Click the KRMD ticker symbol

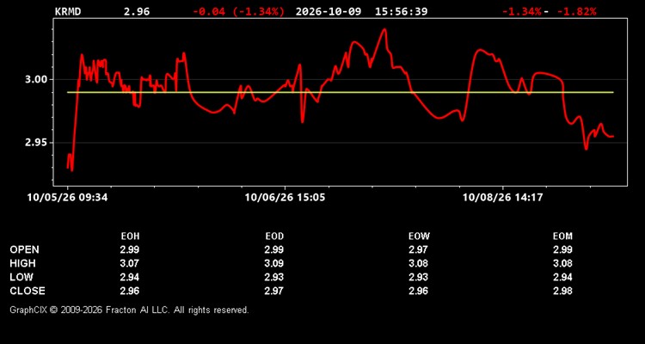click(x=68, y=11)
